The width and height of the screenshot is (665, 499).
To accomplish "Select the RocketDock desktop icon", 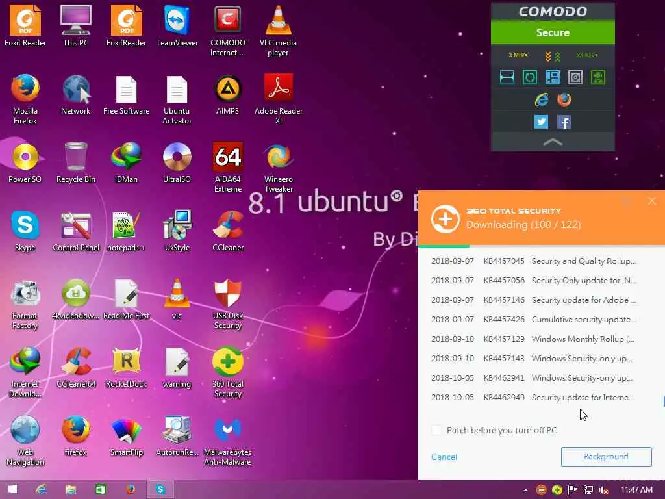I will [x=127, y=368].
